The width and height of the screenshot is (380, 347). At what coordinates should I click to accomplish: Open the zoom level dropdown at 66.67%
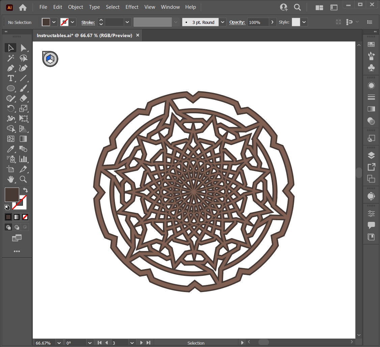pyautogui.click(x=59, y=343)
